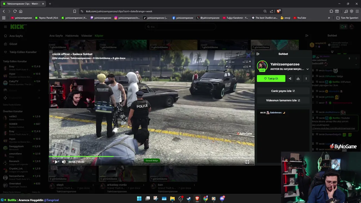
Task: Expand the stream title chevron
Action: pos(307,69)
